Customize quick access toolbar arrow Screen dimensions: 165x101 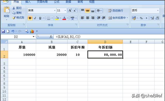click(x=37, y=31)
